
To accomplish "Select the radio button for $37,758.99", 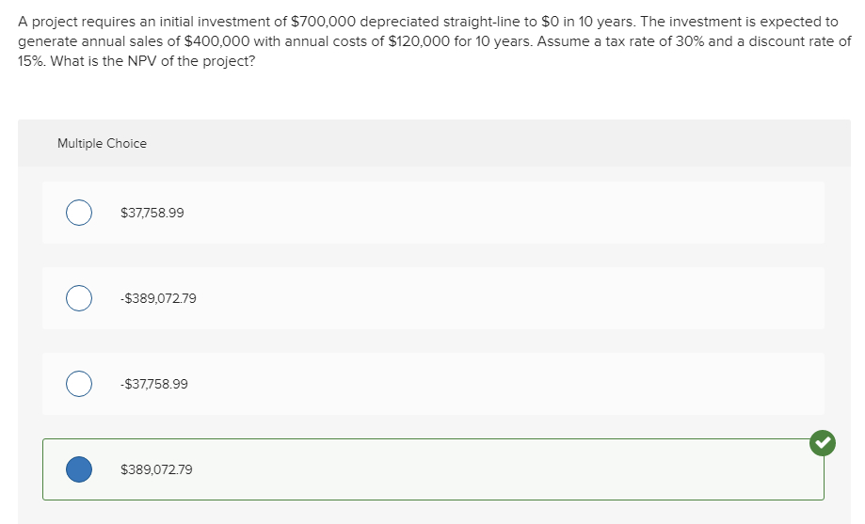I will pyautogui.click(x=79, y=213).
